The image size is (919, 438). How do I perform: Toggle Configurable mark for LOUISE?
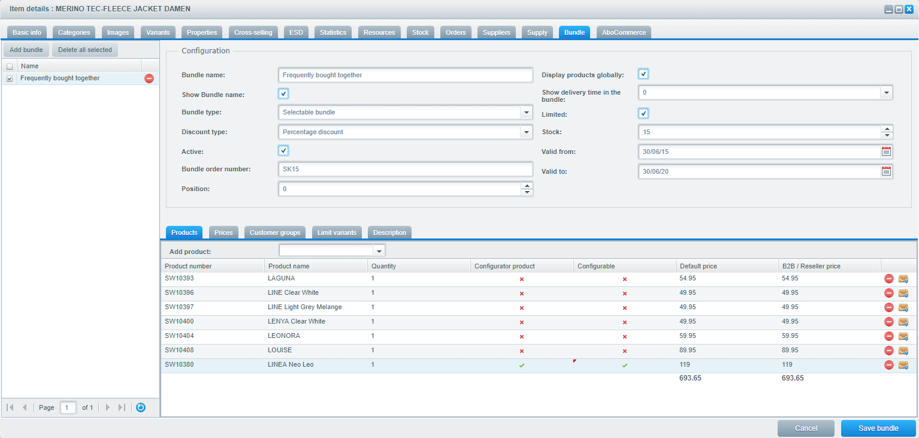pos(625,351)
